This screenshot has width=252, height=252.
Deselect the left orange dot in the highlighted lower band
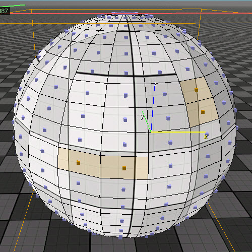78,162
